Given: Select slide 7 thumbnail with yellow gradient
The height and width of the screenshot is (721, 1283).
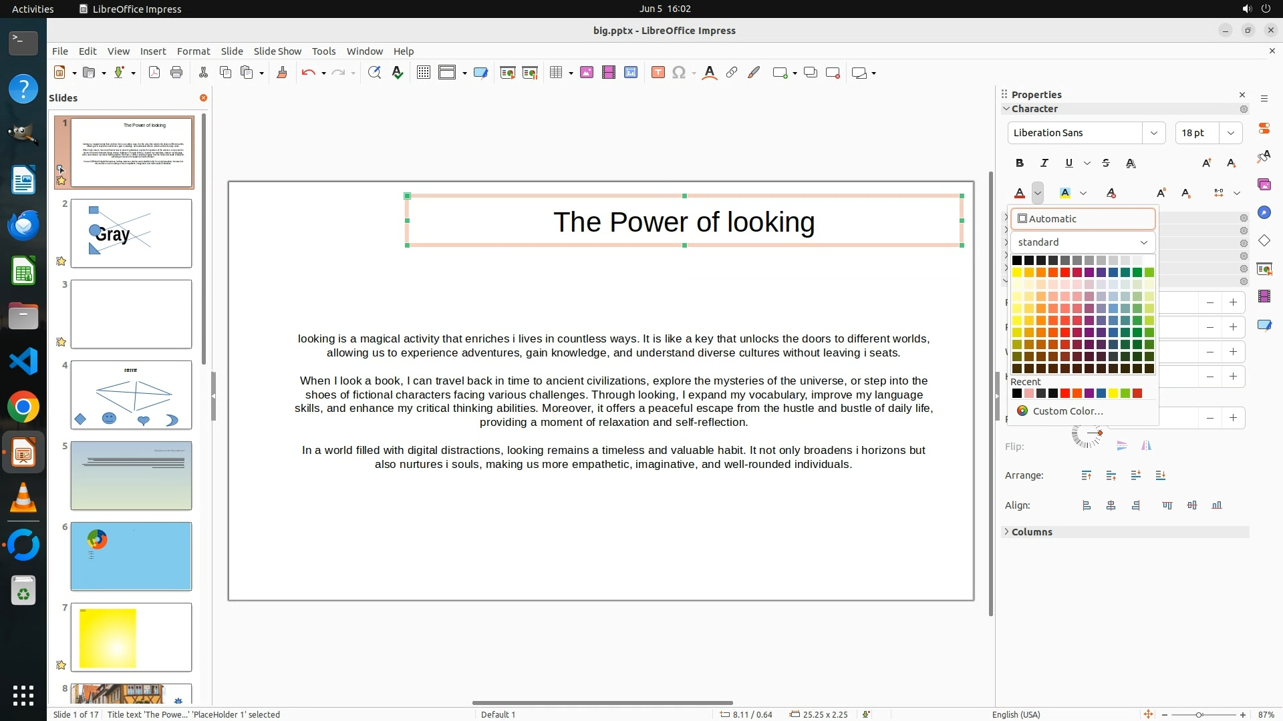Looking at the screenshot, I should pyautogui.click(x=131, y=637).
